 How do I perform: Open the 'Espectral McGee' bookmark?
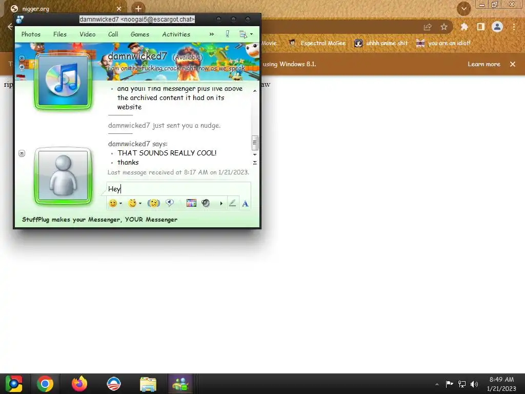pyautogui.click(x=317, y=43)
